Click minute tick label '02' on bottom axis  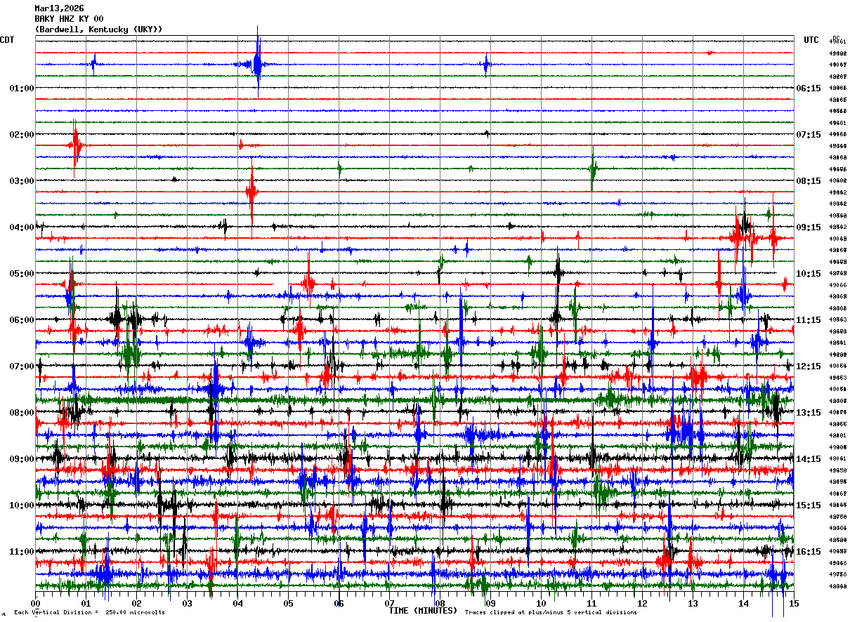coord(136,604)
